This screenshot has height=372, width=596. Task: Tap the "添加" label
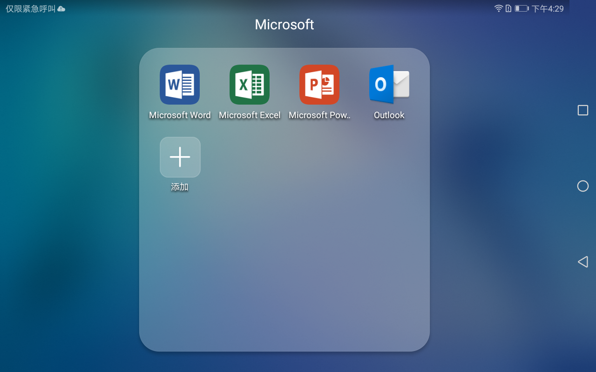180,187
